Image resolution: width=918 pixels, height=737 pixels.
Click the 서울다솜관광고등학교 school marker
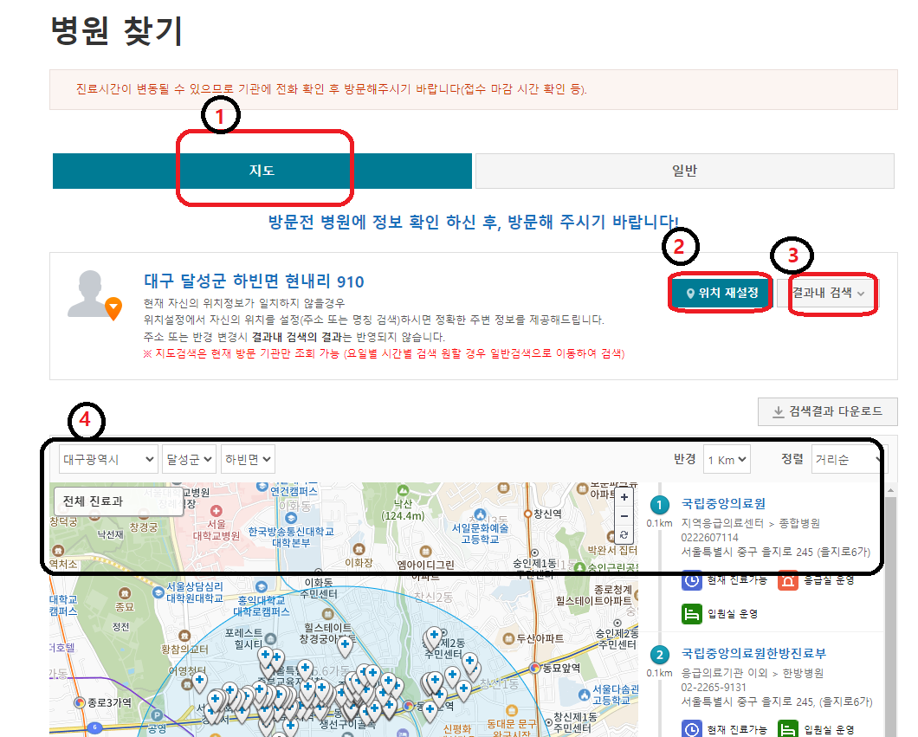coord(585,695)
